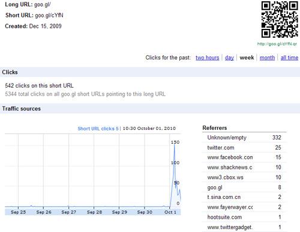Show clicks for the past two hours
Viewport: 300px width, 232px height.
(208, 58)
